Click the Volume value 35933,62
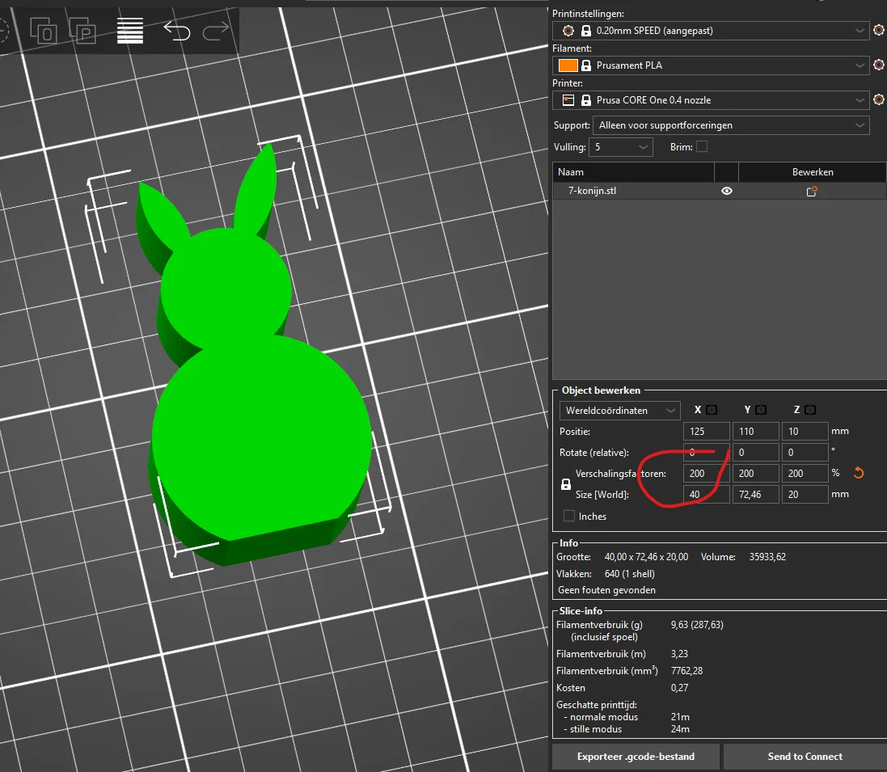887x772 pixels. [x=767, y=557]
